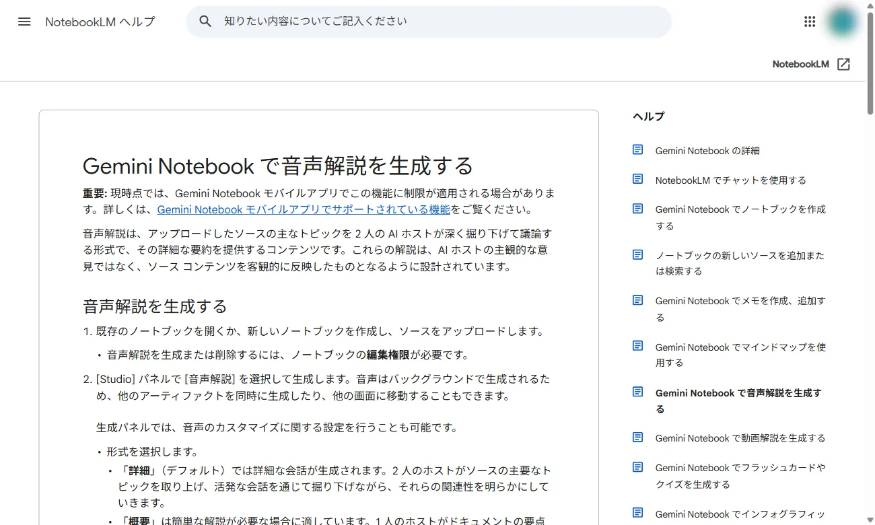
Task: Open ノートブックの新しいソースを追加または検索する article
Action: 740,263
